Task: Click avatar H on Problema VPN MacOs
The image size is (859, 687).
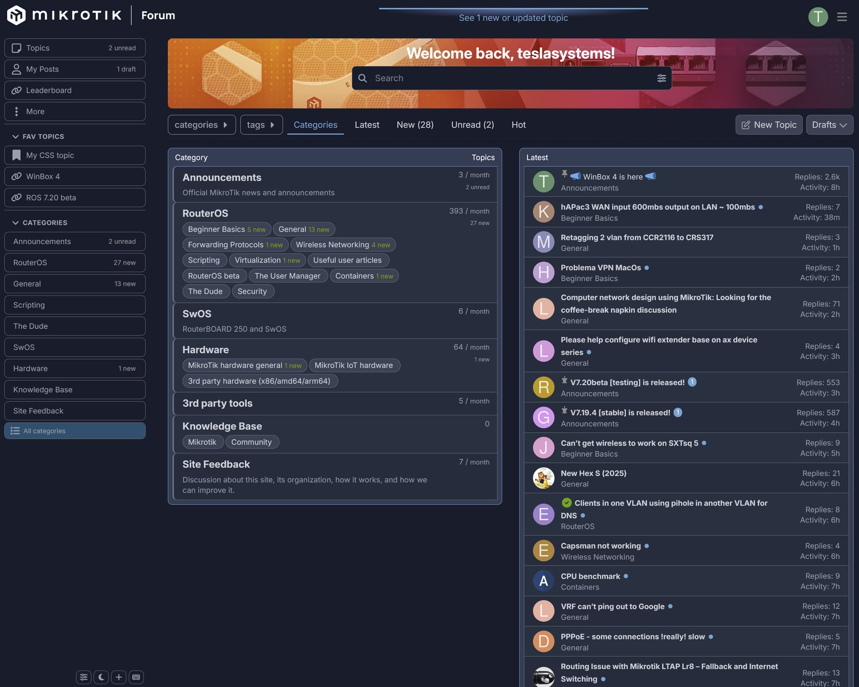Action: [544, 272]
